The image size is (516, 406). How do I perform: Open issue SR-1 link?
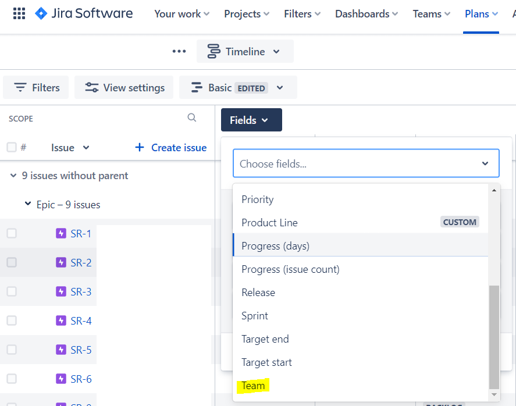81,234
